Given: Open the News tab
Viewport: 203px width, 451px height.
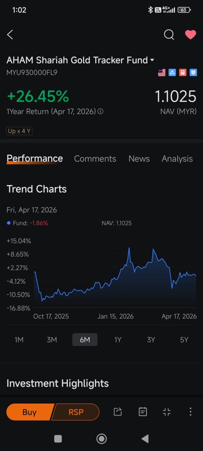Looking at the screenshot, I should tap(139, 159).
